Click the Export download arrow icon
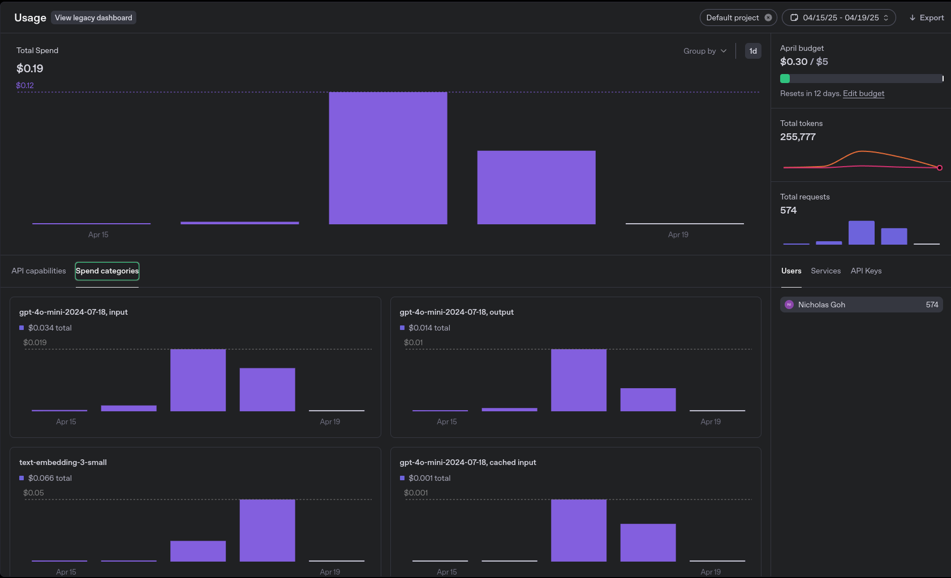Image resolution: width=951 pixels, height=578 pixels. (912, 18)
